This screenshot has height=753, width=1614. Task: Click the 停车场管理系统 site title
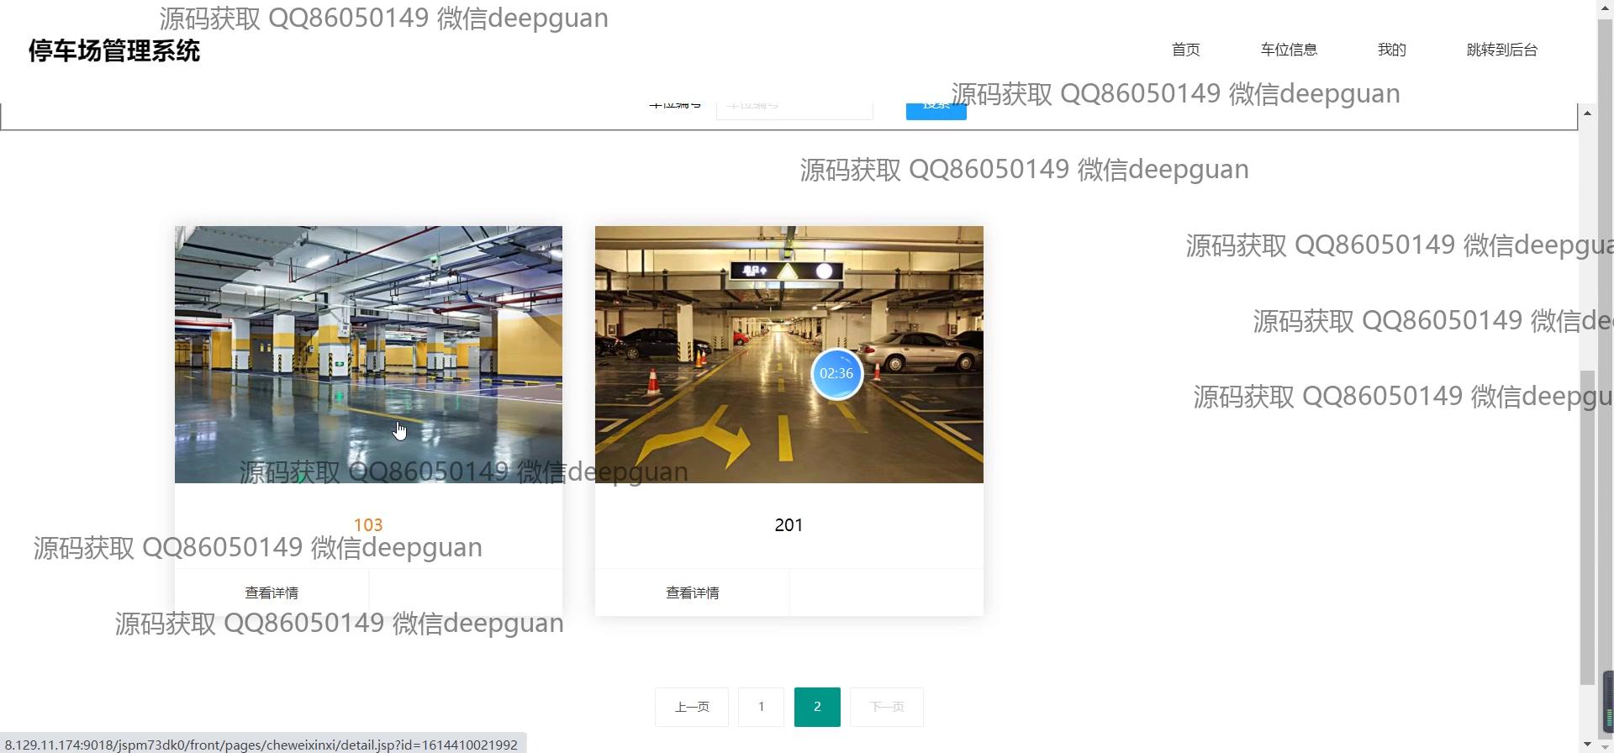114,50
